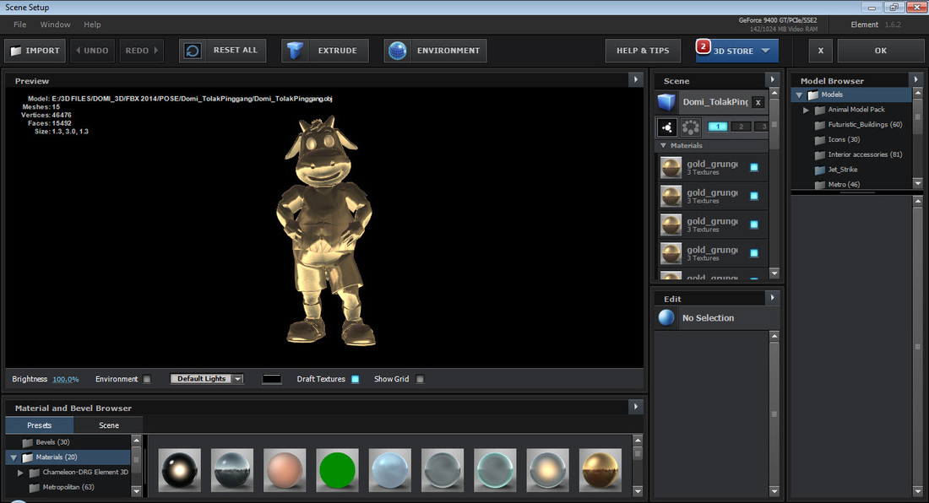Toggle the first gold_grunge material's cyan checkbox
The height and width of the screenshot is (503, 929).
coord(754,167)
